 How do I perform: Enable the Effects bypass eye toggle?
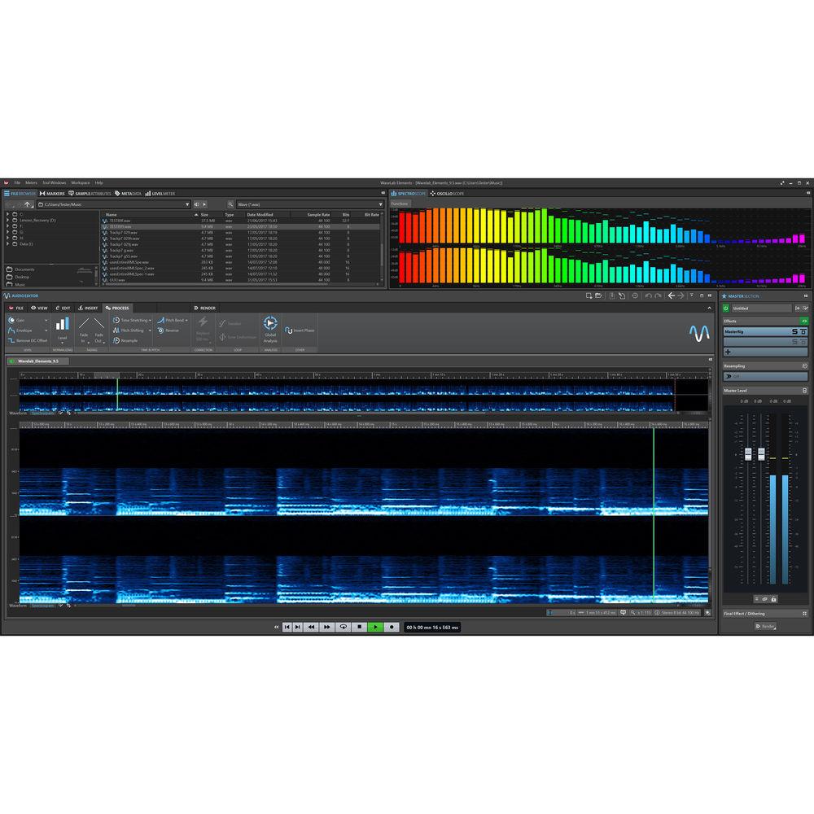point(804,321)
